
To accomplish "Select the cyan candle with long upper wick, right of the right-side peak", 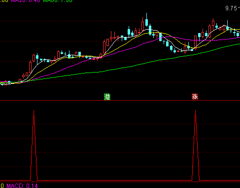I will tap(227, 26).
